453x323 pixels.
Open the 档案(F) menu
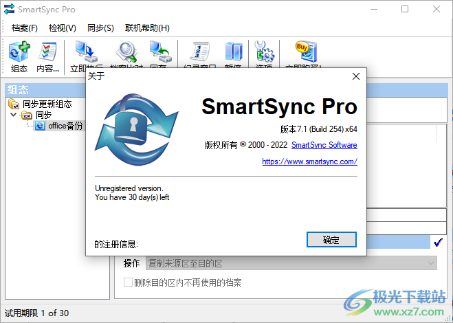[x=25, y=28]
